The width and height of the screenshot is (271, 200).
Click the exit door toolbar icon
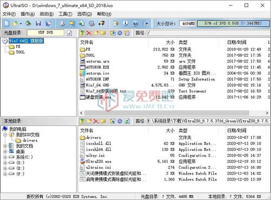click(x=145, y=23)
